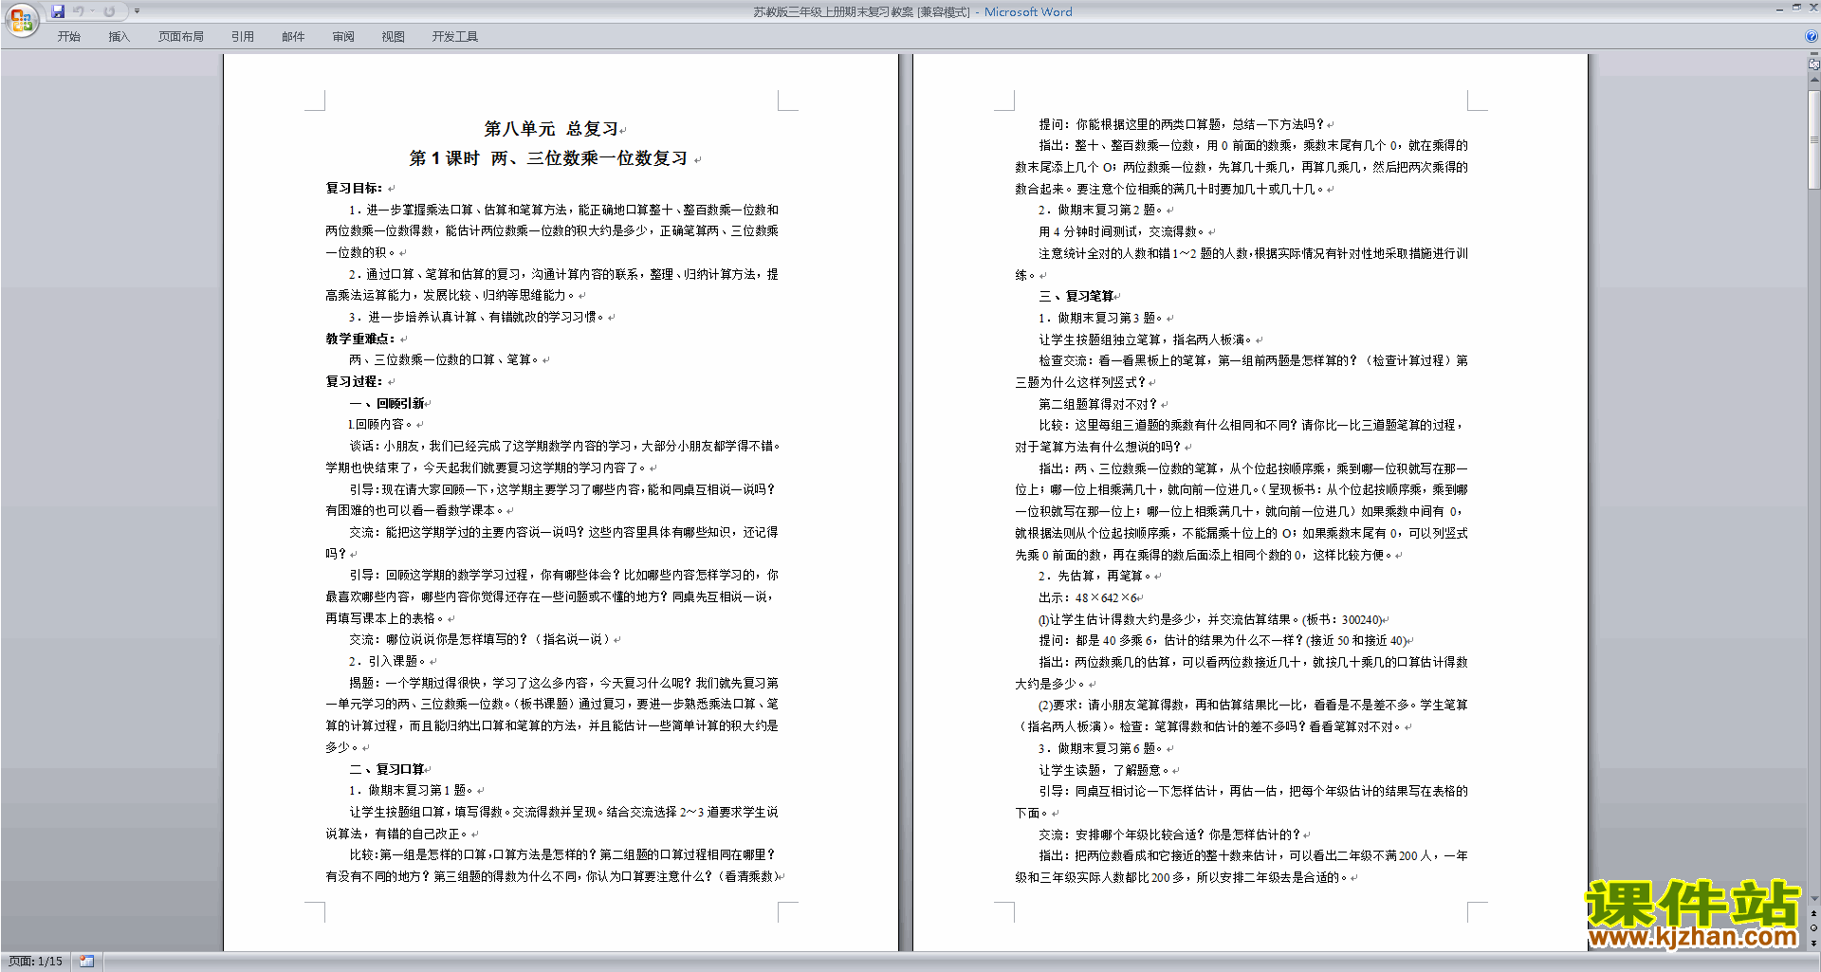Open Select Browse Object round button

1813,928
